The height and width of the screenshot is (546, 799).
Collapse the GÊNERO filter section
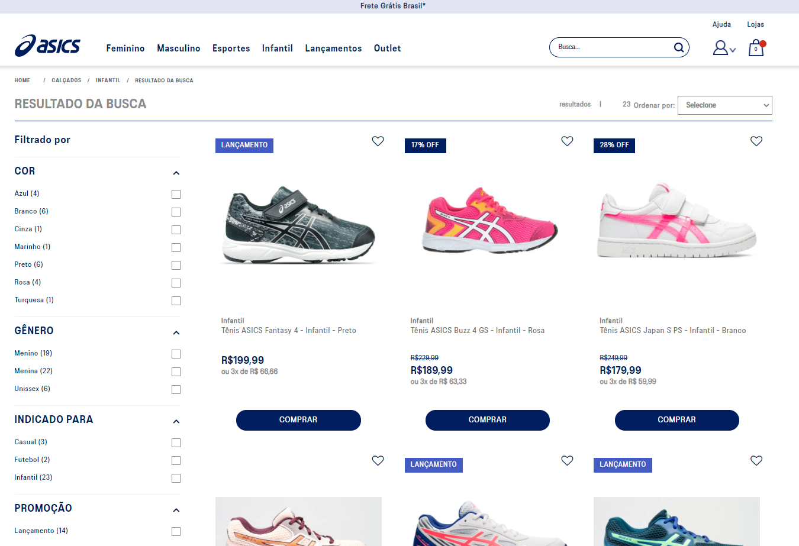176,333
